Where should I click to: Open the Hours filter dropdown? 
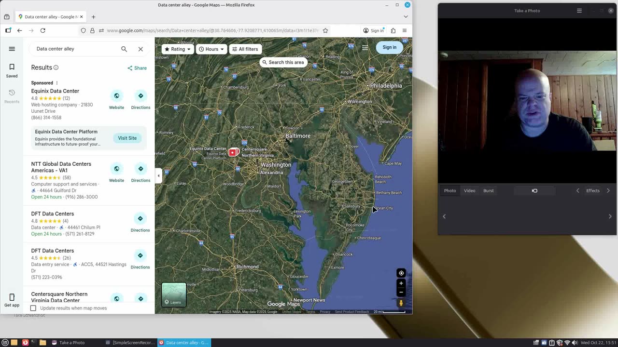pyautogui.click(x=211, y=49)
